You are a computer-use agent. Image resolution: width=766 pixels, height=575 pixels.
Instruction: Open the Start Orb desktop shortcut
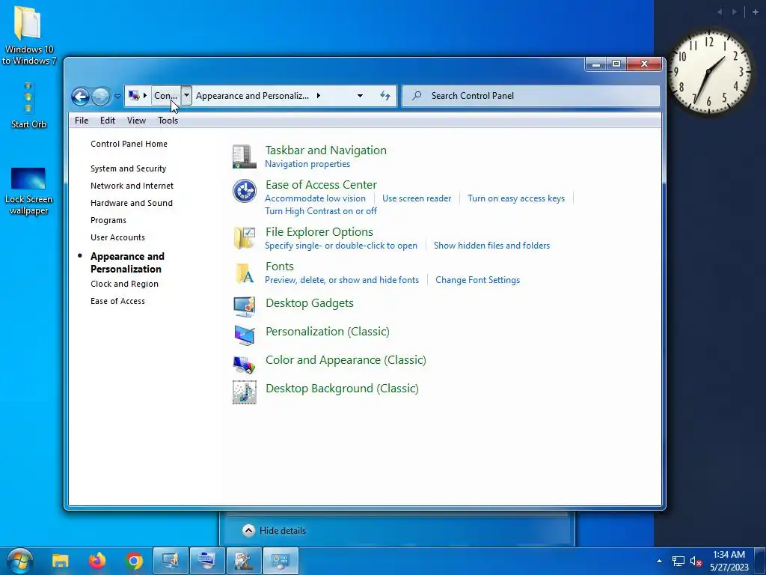point(28,105)
